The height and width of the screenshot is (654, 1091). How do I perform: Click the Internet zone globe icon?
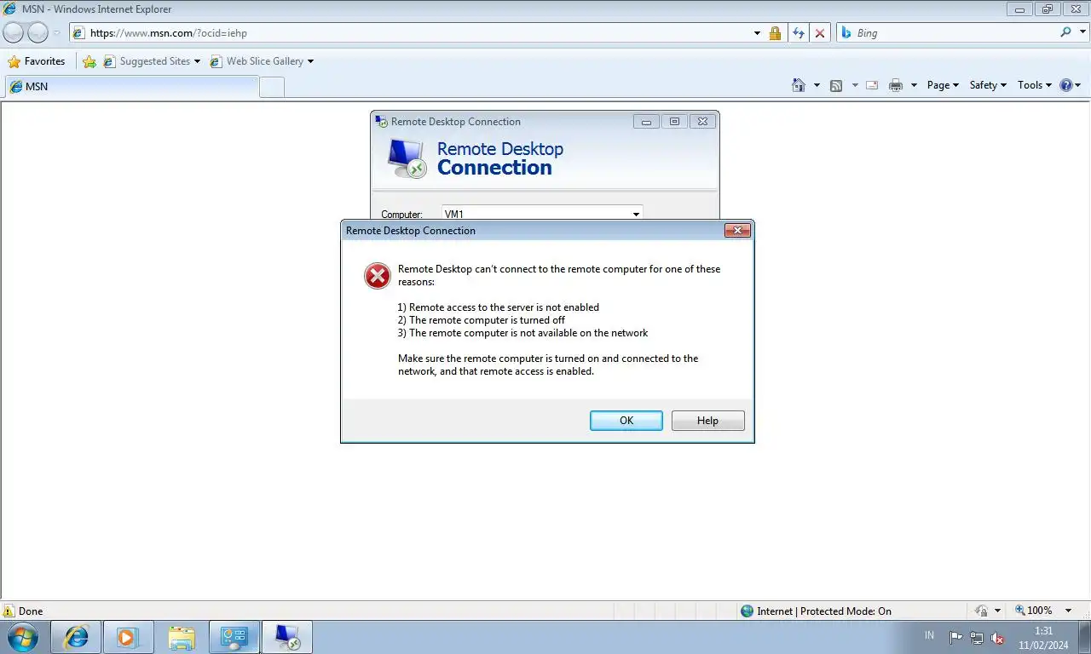click(748, 611)
